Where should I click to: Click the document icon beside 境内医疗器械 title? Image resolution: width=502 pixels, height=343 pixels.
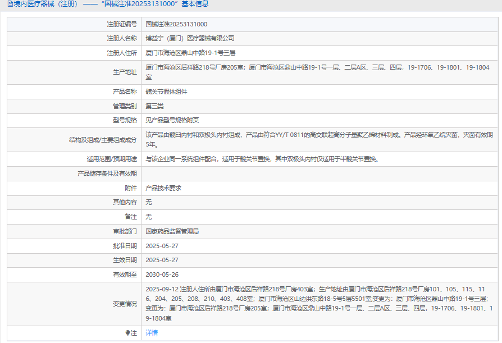click(10, 4)
